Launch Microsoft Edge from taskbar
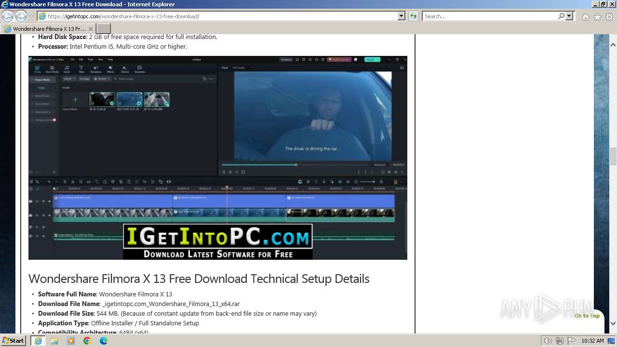Screen dimensions: 617x347 point(104,341)
